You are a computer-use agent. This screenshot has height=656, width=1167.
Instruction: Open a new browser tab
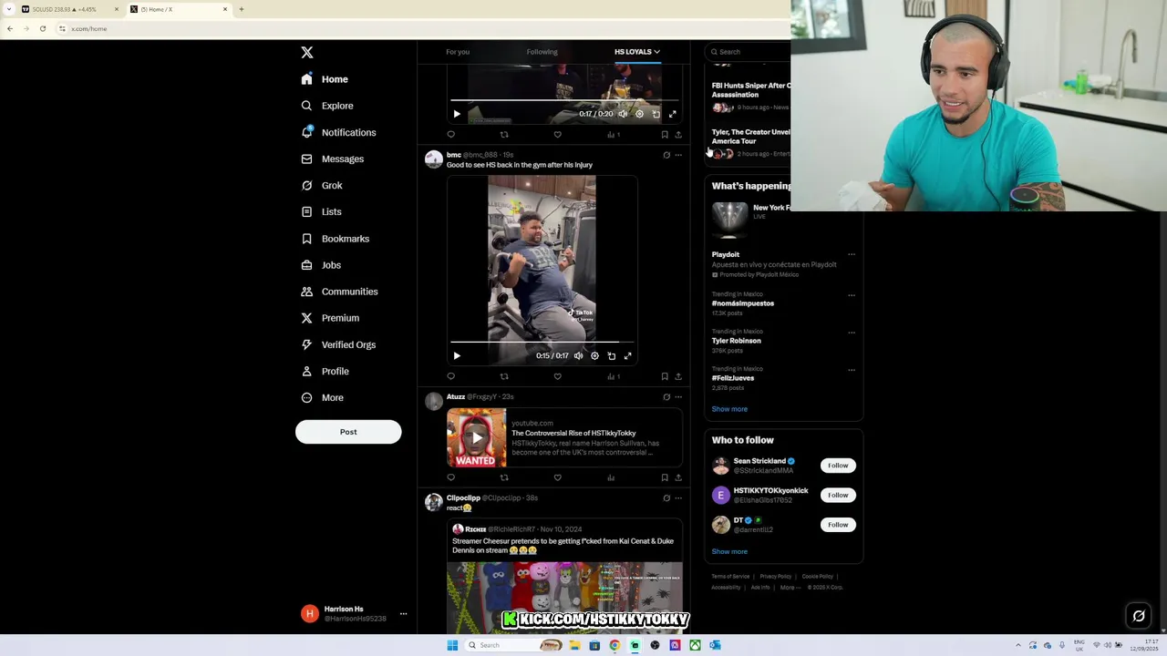[242, 9]
